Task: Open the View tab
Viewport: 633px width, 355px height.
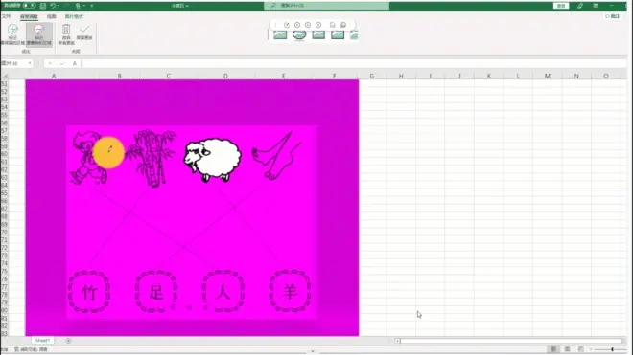Action: [51, 16]
